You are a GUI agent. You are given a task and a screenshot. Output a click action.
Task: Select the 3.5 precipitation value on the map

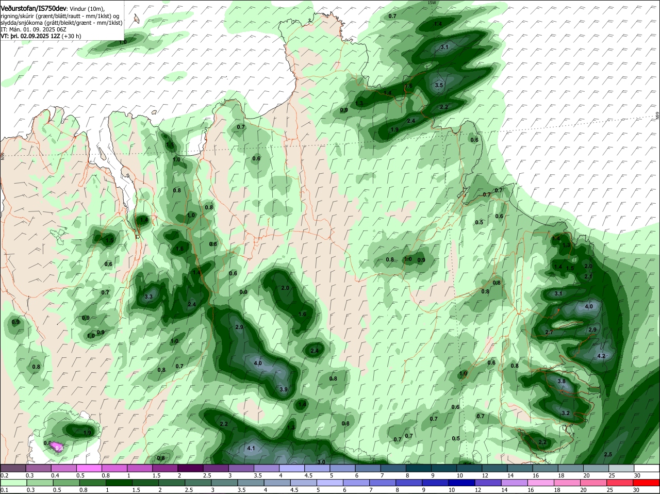pyautogui.click(x=439, y=86)
